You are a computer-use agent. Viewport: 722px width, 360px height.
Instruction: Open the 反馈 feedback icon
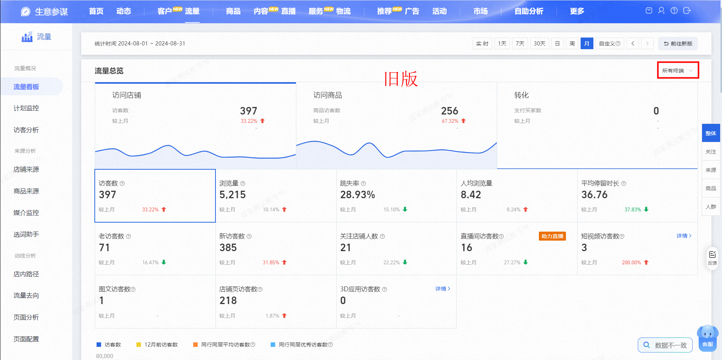point(712,258)
